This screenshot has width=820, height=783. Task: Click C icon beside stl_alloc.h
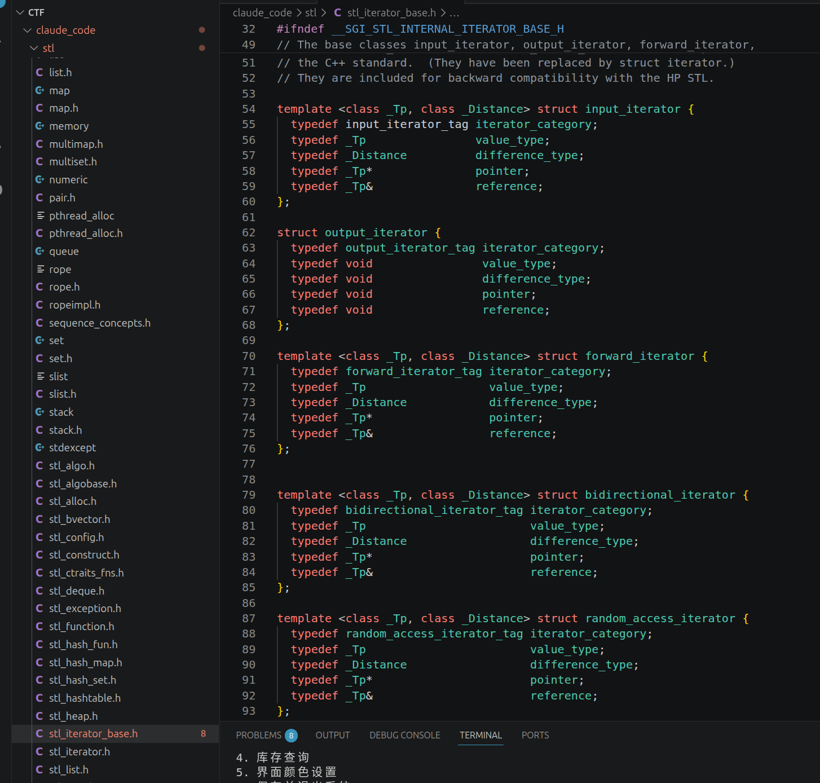click(39, 501)
